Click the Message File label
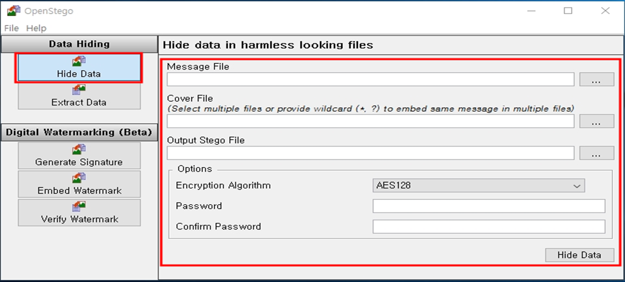This screenshot has width=625, height=282. pos(198,66)
